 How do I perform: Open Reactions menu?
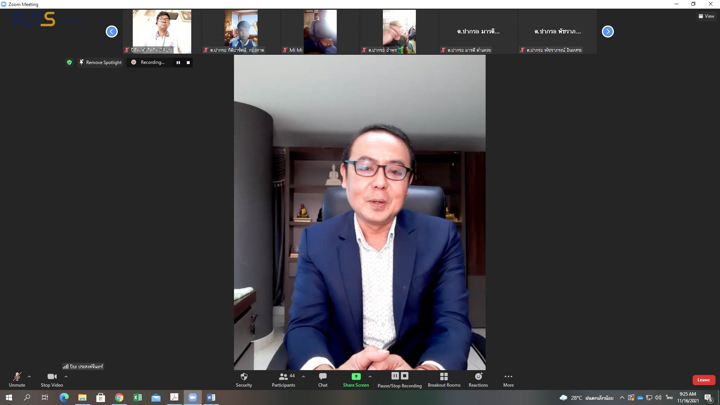pyautogui.click(x=478, y=379)
